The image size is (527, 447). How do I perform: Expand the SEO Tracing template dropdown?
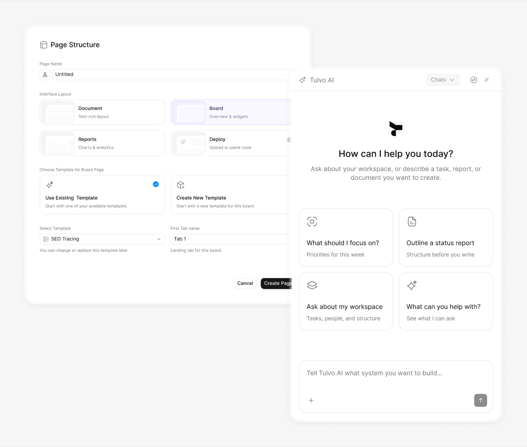click(102, 239)
